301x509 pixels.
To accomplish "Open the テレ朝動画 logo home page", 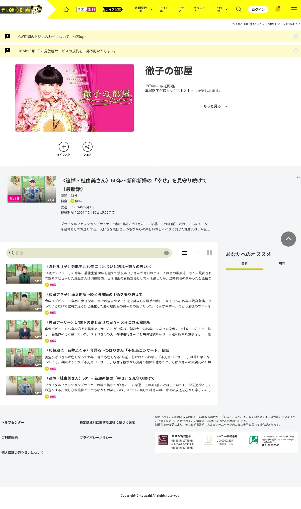I will click(21, 10).
